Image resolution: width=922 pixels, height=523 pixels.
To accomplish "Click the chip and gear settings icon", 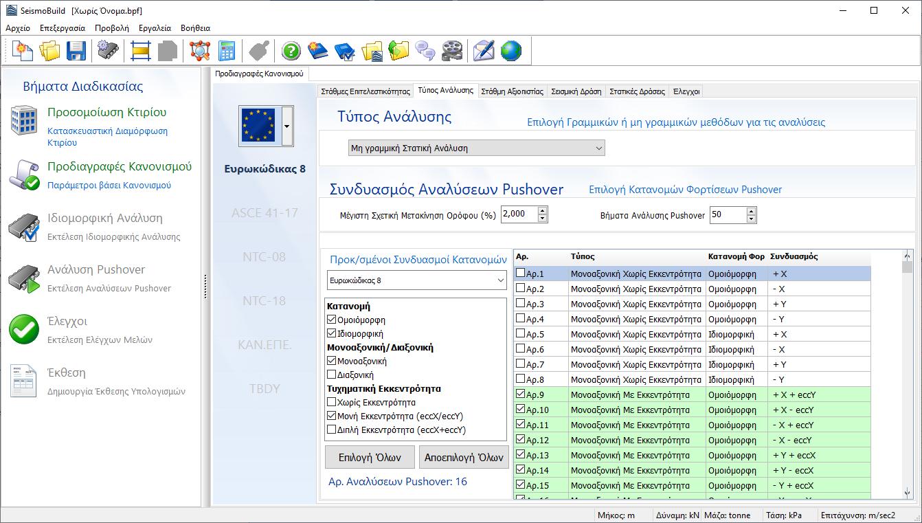I will (x=109, y=51).
